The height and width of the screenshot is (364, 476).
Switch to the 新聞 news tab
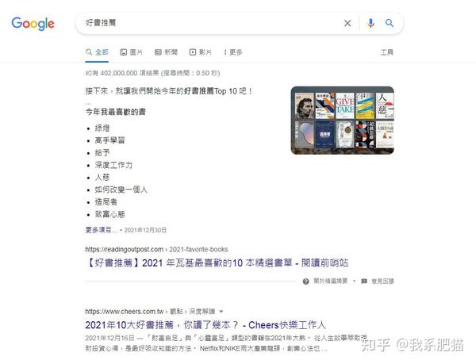point(166,52)
